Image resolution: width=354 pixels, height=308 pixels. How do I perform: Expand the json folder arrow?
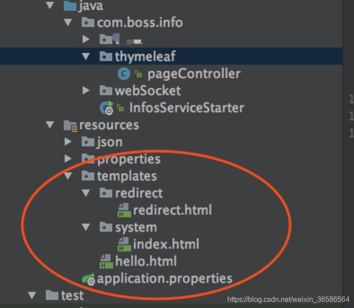(68, 142)
